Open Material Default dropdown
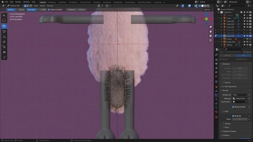This screenshot has height=142, width=253. [240, 99]
